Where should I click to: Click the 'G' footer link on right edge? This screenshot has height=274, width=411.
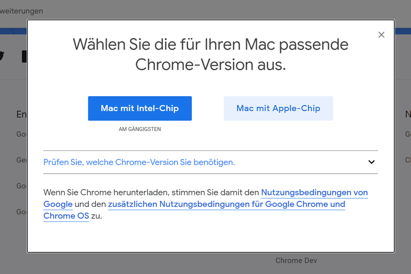tap(408, 134)
